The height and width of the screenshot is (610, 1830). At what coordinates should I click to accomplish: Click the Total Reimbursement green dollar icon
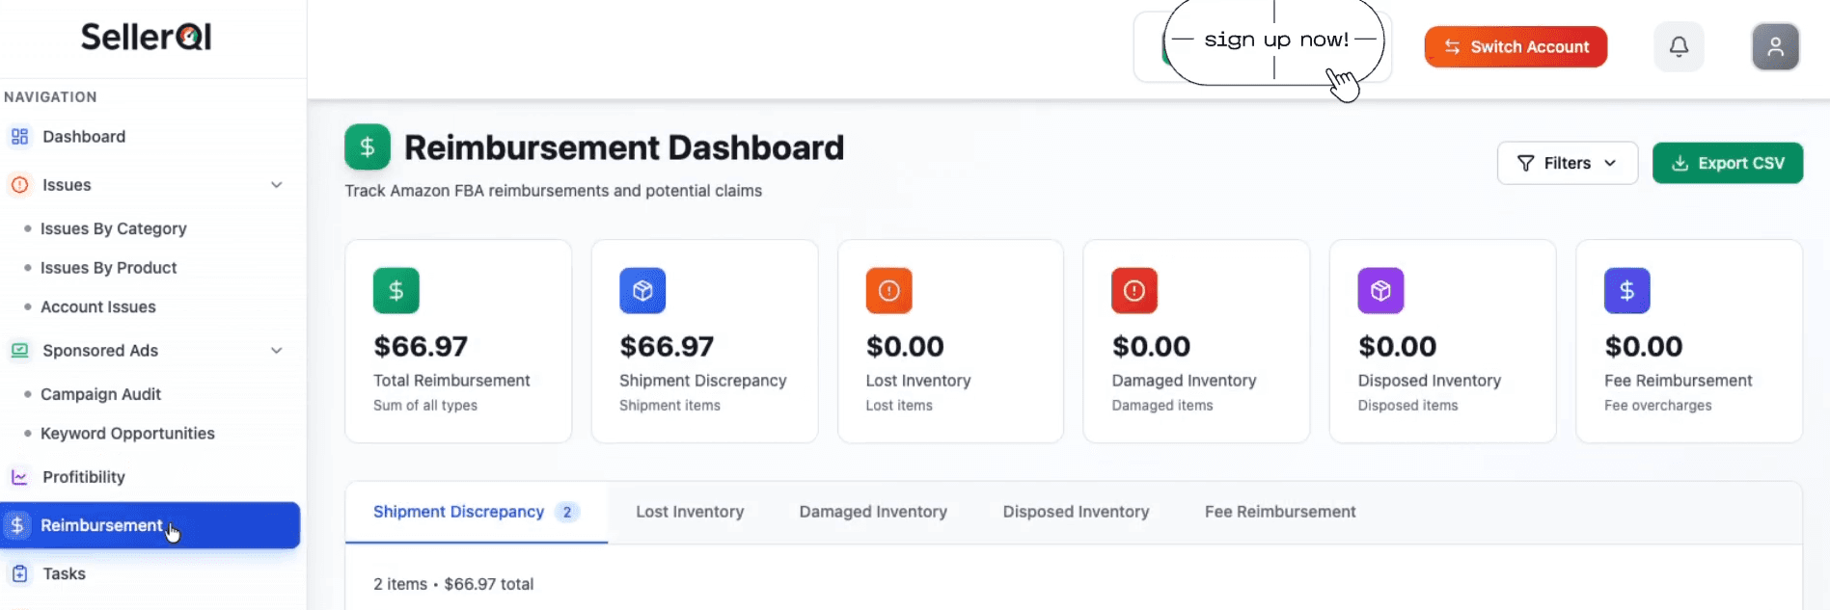pos(396,290)
